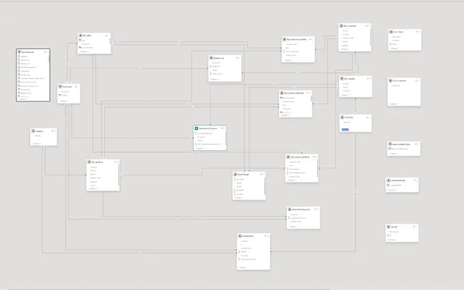Viewport: 464px width, 290px height.
Task: Click the post_invoice_deductions table header icon
Action: pos(288,157)
